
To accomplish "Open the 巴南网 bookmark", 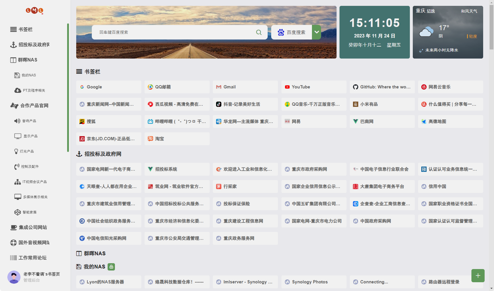I will pos(382,121).
